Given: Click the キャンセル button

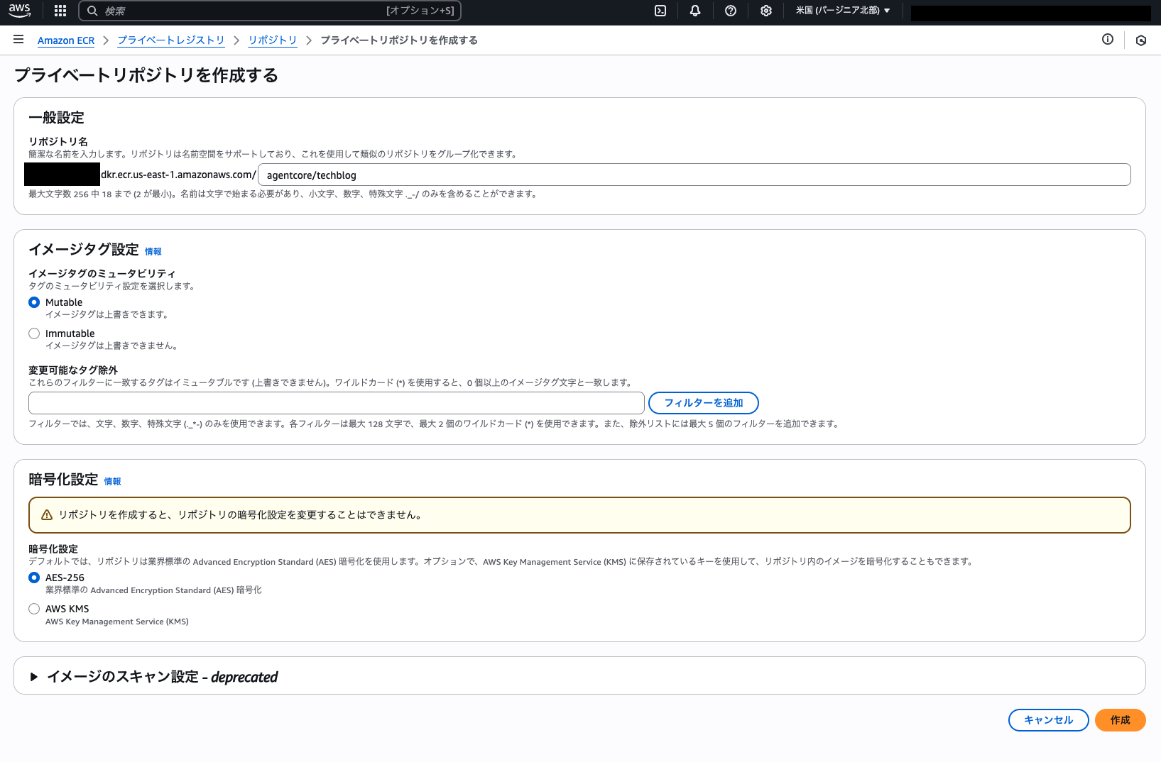Looking at the screenshot, I should tap(1049, 720).
